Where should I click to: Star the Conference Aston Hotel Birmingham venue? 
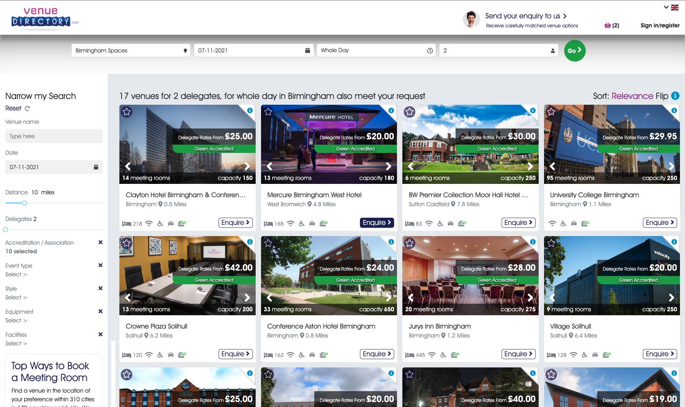click(268, 243)
